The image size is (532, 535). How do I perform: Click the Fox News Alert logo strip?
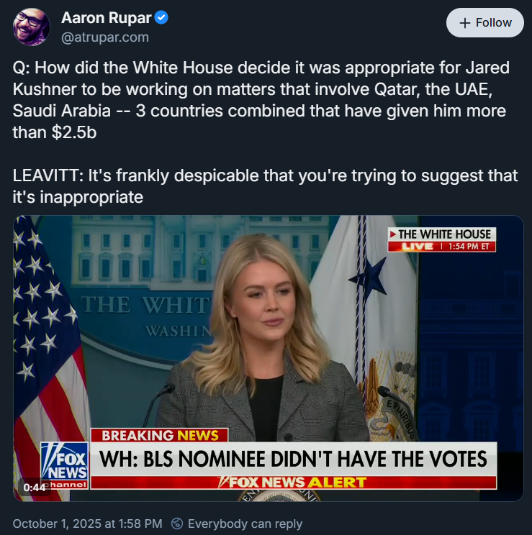pos(293,483)
